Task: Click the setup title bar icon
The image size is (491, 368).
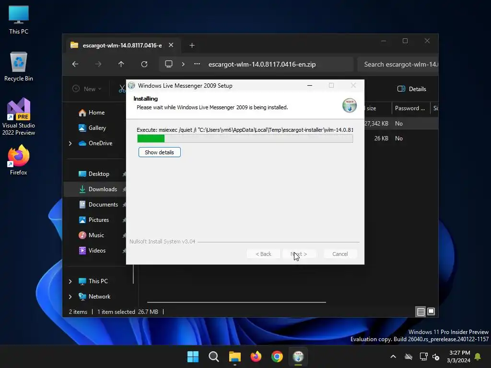Action: [131, 85]
